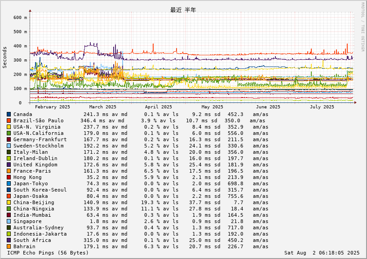Click the 37.7 ms sd value
This screenshot has height=259, width=367.
(x=199, y=202)
